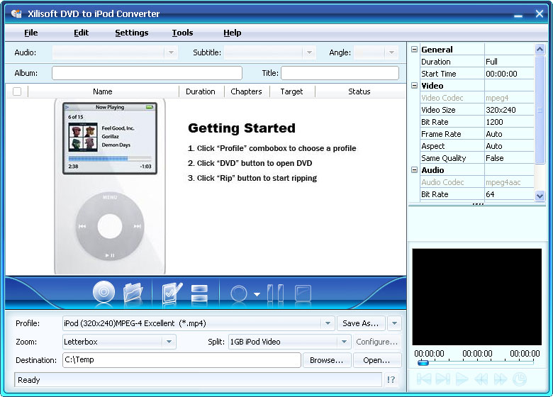Click the Pause toolbar icon
This screenshot has height=397, width=553.
click(x=275, y=293)
